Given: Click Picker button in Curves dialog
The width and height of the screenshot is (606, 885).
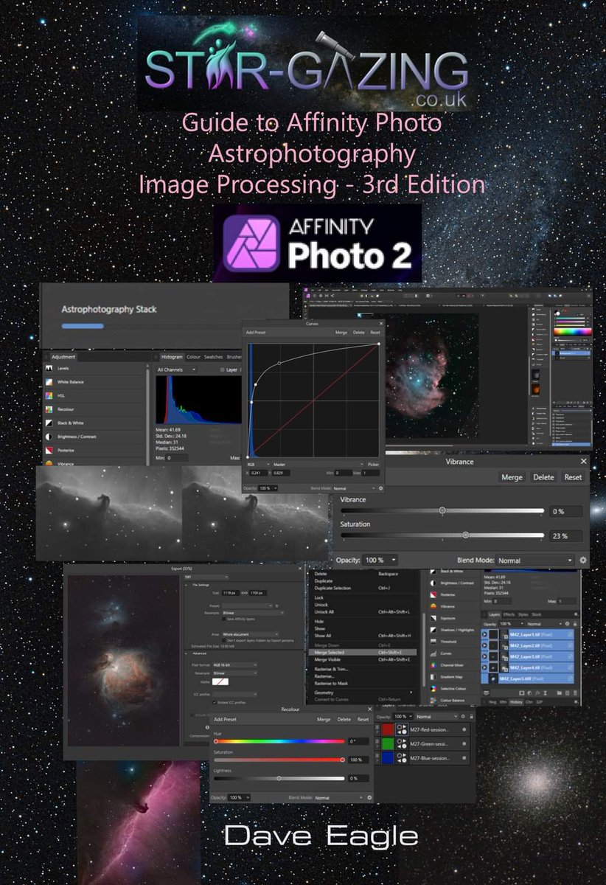Looking at the screenshot, I should pyautogui.click(x=373, y=465).
